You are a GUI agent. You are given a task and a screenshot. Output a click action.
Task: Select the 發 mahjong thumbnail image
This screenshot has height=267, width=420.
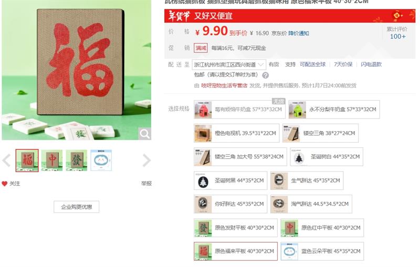click(76, 161)
